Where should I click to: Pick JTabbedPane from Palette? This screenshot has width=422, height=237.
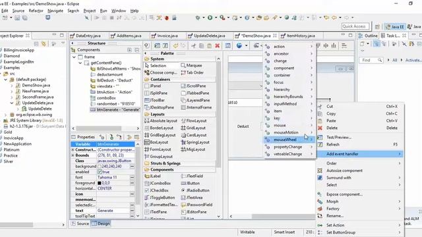pos(195,93)
